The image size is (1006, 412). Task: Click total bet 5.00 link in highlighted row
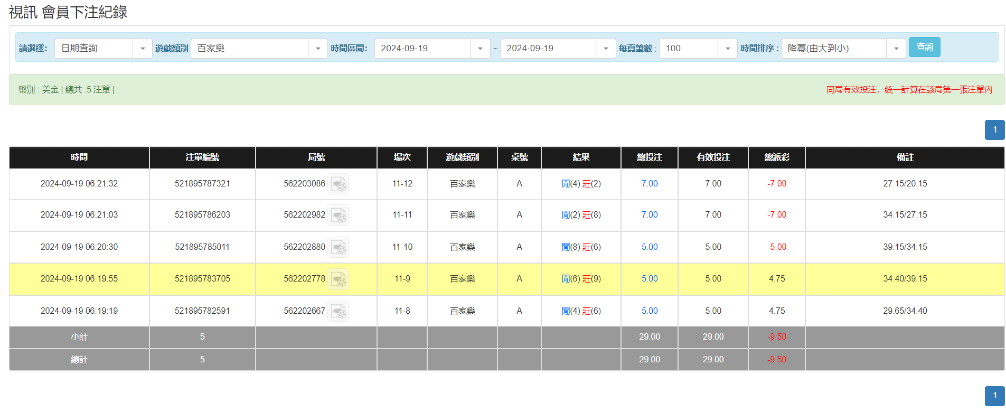(649, 279)
